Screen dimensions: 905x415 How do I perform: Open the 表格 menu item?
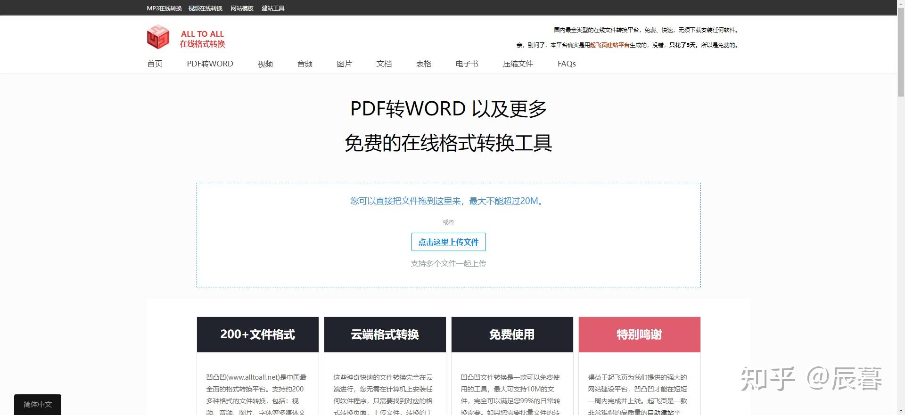[424, 64]
